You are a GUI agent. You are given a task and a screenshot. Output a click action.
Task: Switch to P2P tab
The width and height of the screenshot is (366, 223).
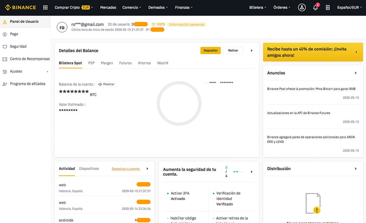[x=91, y=63]
